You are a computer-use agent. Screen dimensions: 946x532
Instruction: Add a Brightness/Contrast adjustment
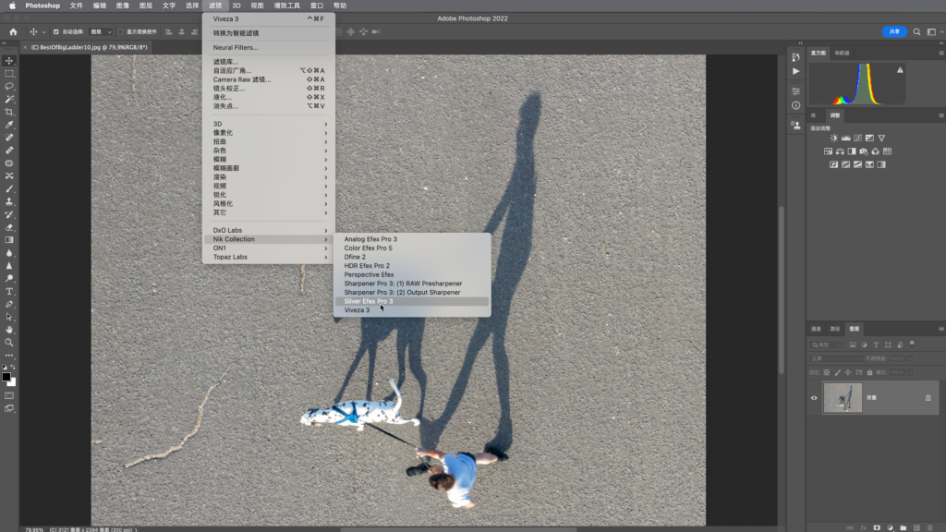[x=834, y=139]
